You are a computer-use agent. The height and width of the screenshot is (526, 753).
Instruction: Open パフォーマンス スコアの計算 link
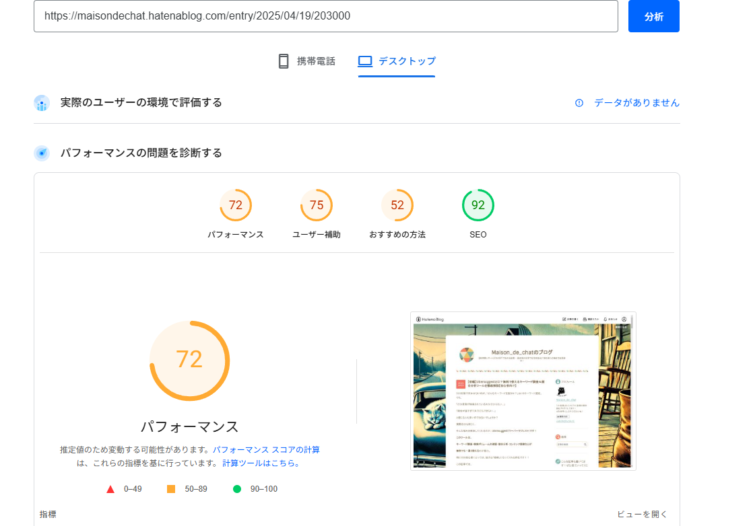pyautogui.click(x=266, y=450)
